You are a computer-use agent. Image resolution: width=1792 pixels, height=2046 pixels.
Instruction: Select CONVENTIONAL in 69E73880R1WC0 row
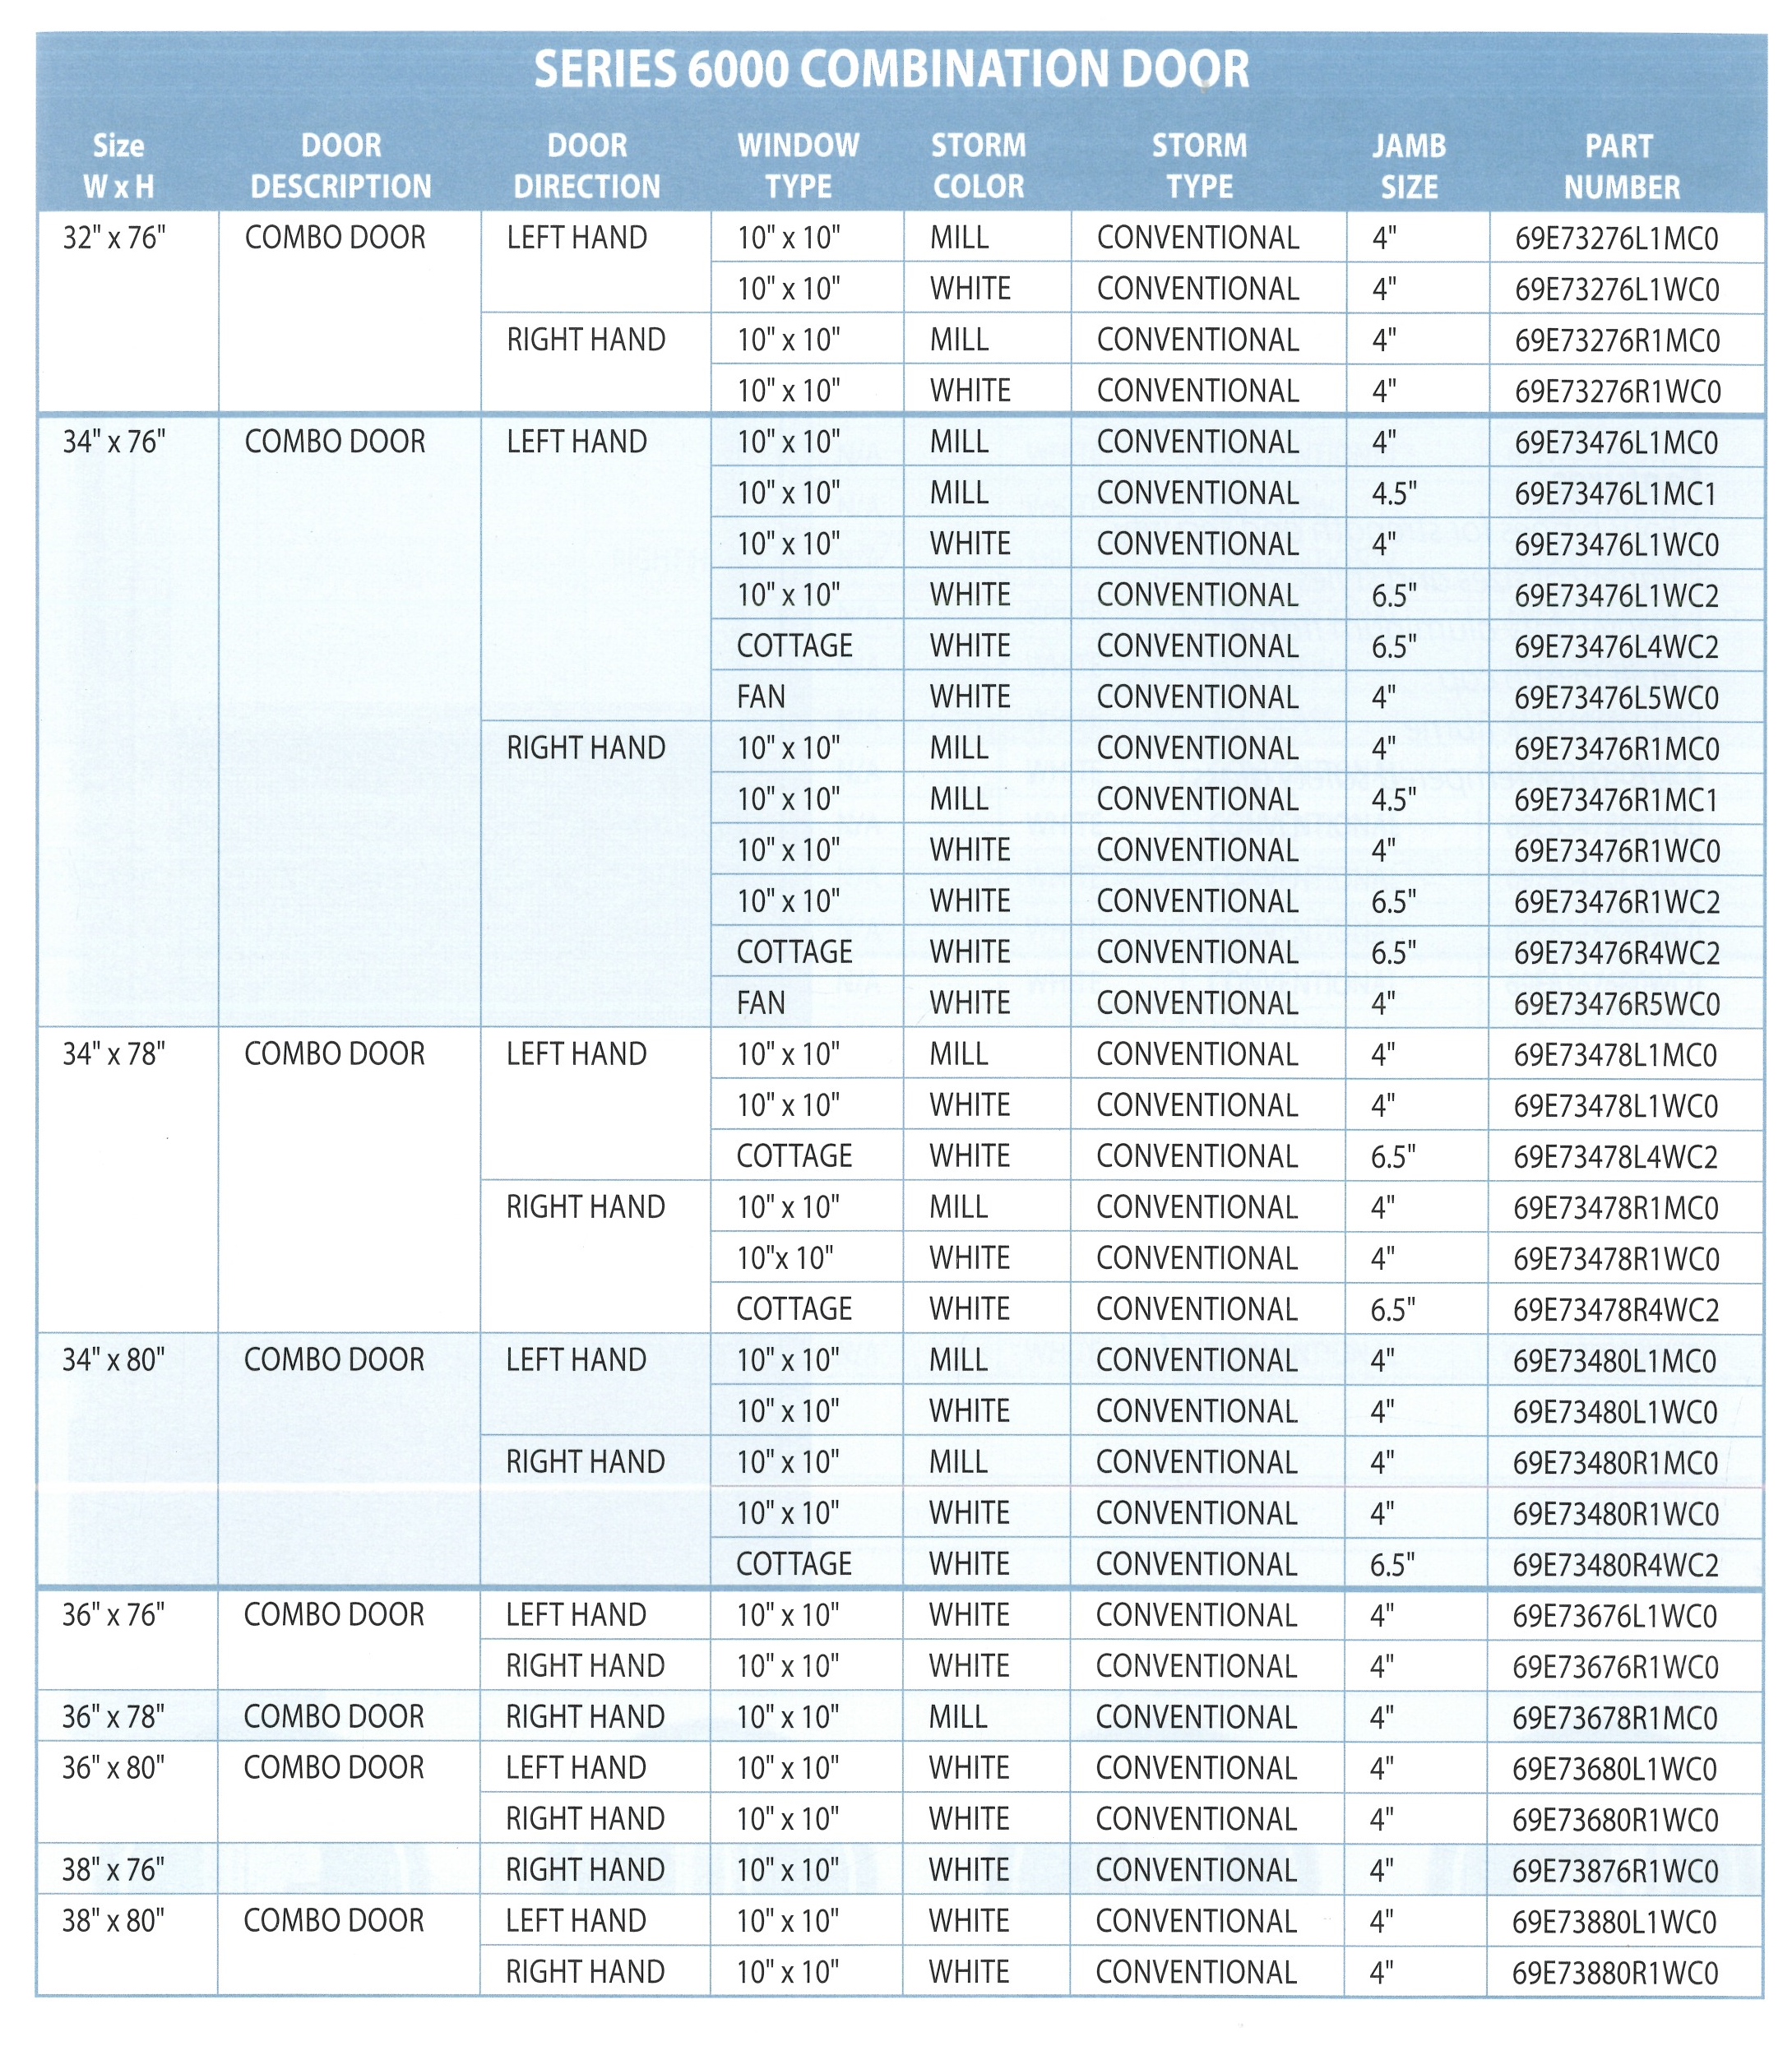point(1196,1972)
